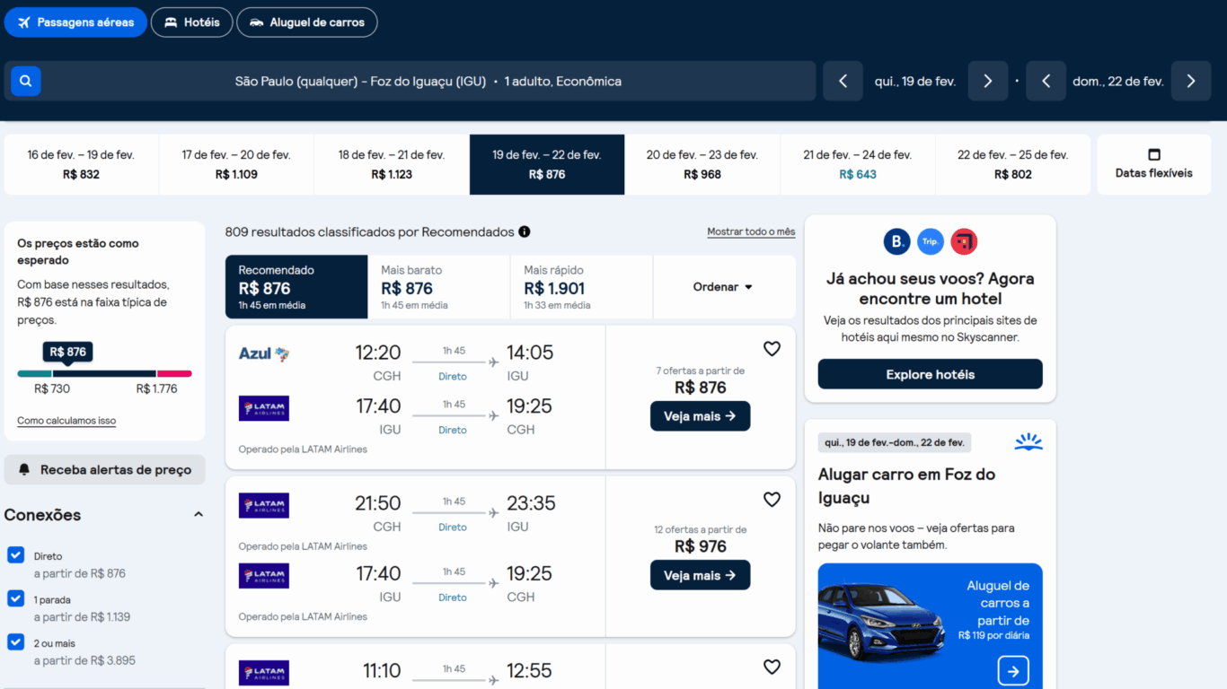Switch to the Mais barato tab
Image resolution: width=1227 pixels, height=689 pixels.
tap(438, 286)
